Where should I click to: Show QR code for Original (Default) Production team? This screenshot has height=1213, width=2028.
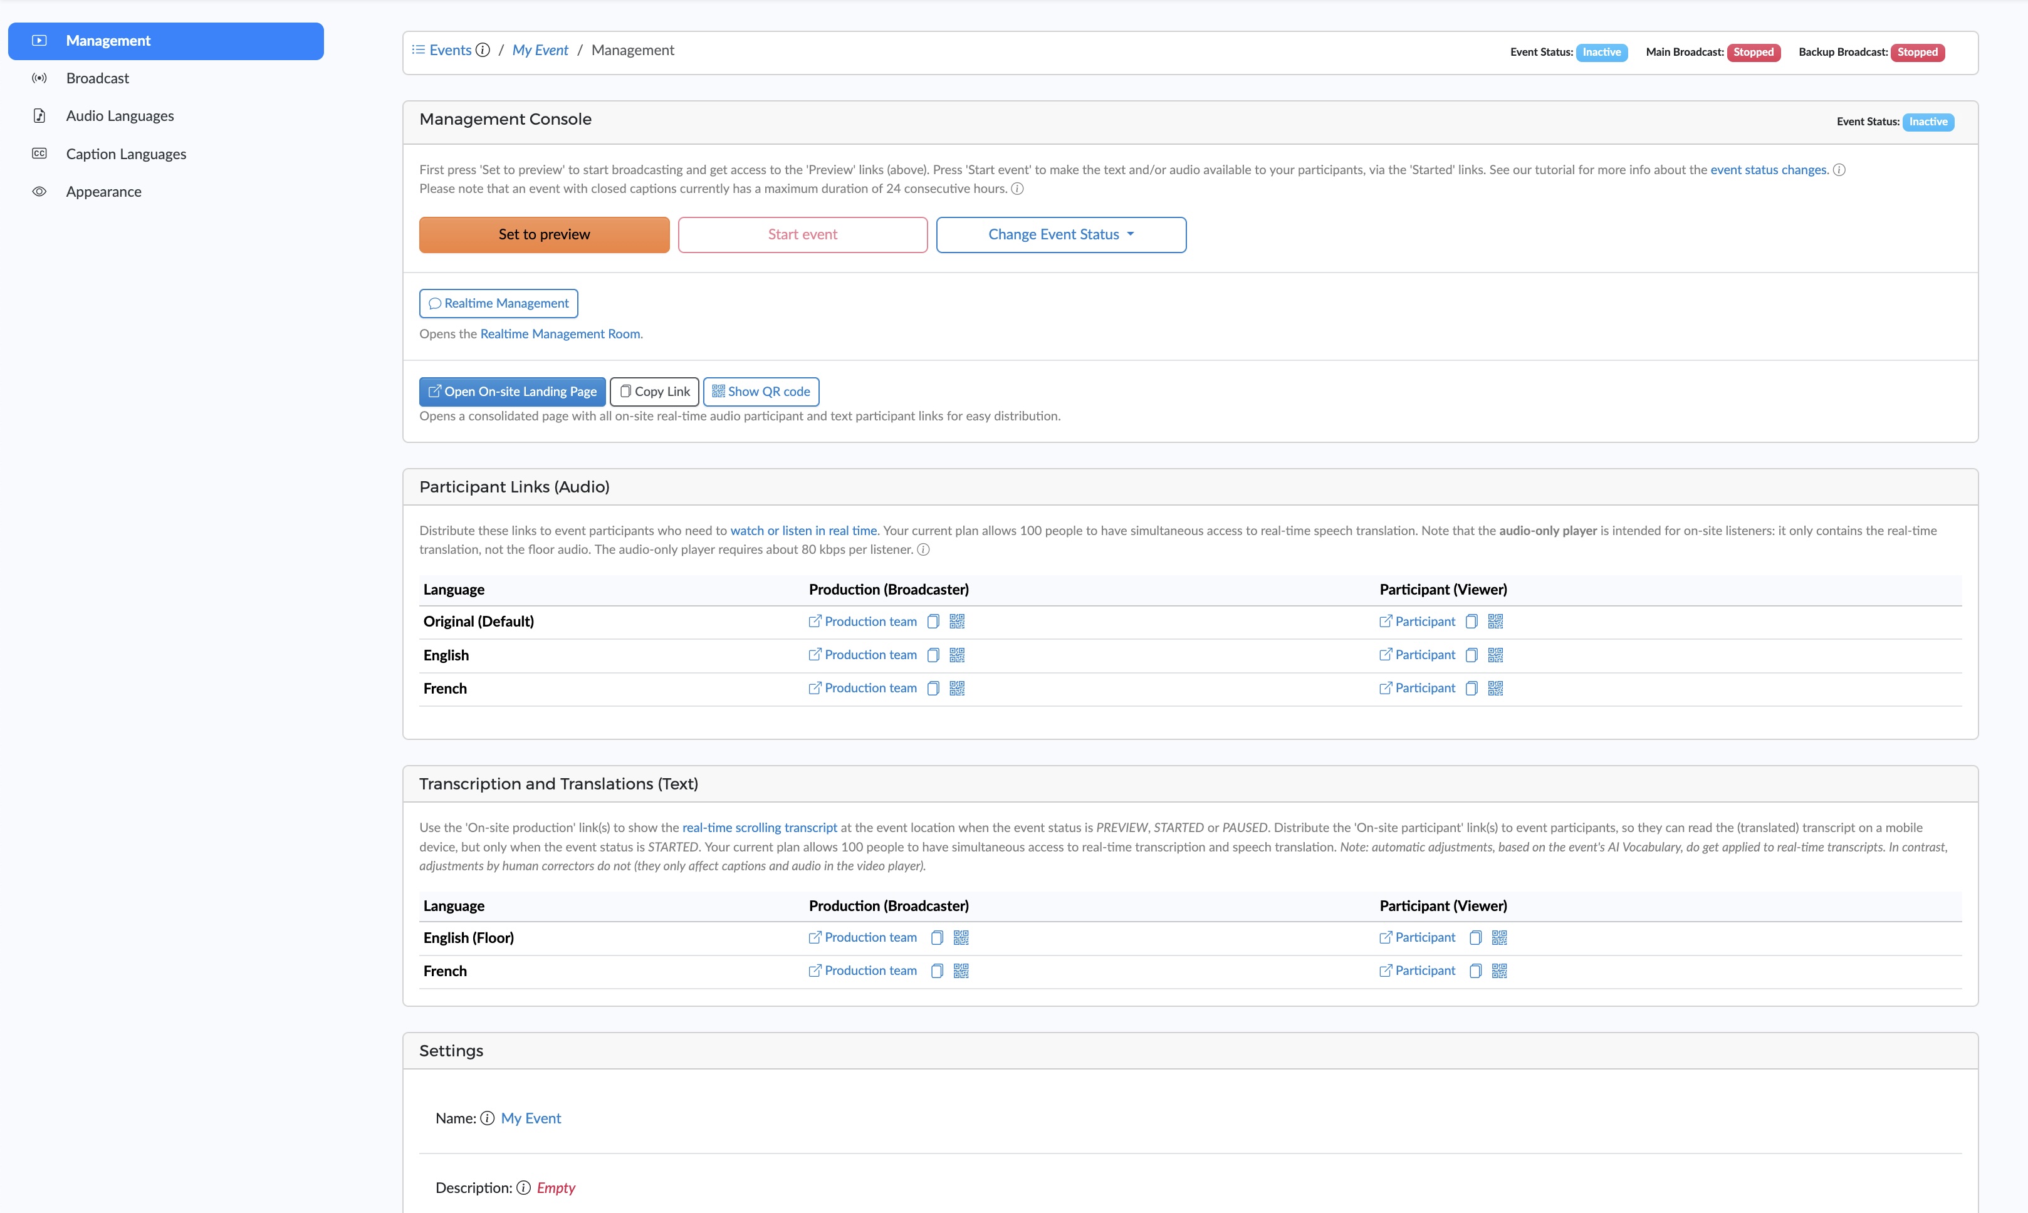(x=957, y=622)
